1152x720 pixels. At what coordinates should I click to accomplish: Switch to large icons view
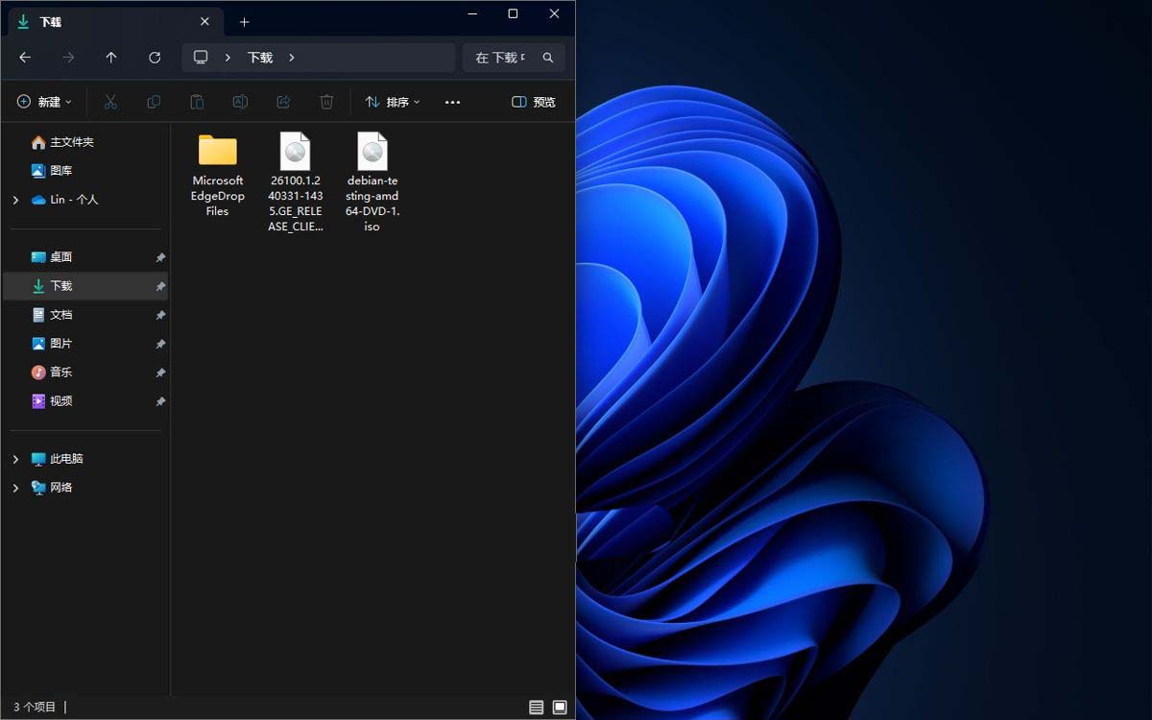[x=560, y=708]
